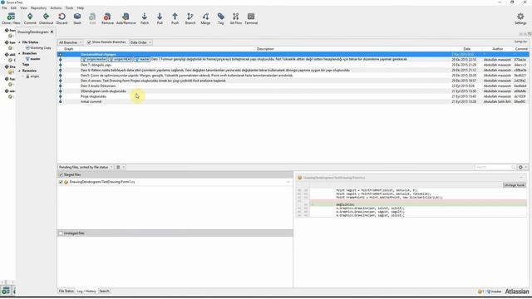Open the All Branches dropdown
This screenshot has width=532, height=299.
click(70, 42)
